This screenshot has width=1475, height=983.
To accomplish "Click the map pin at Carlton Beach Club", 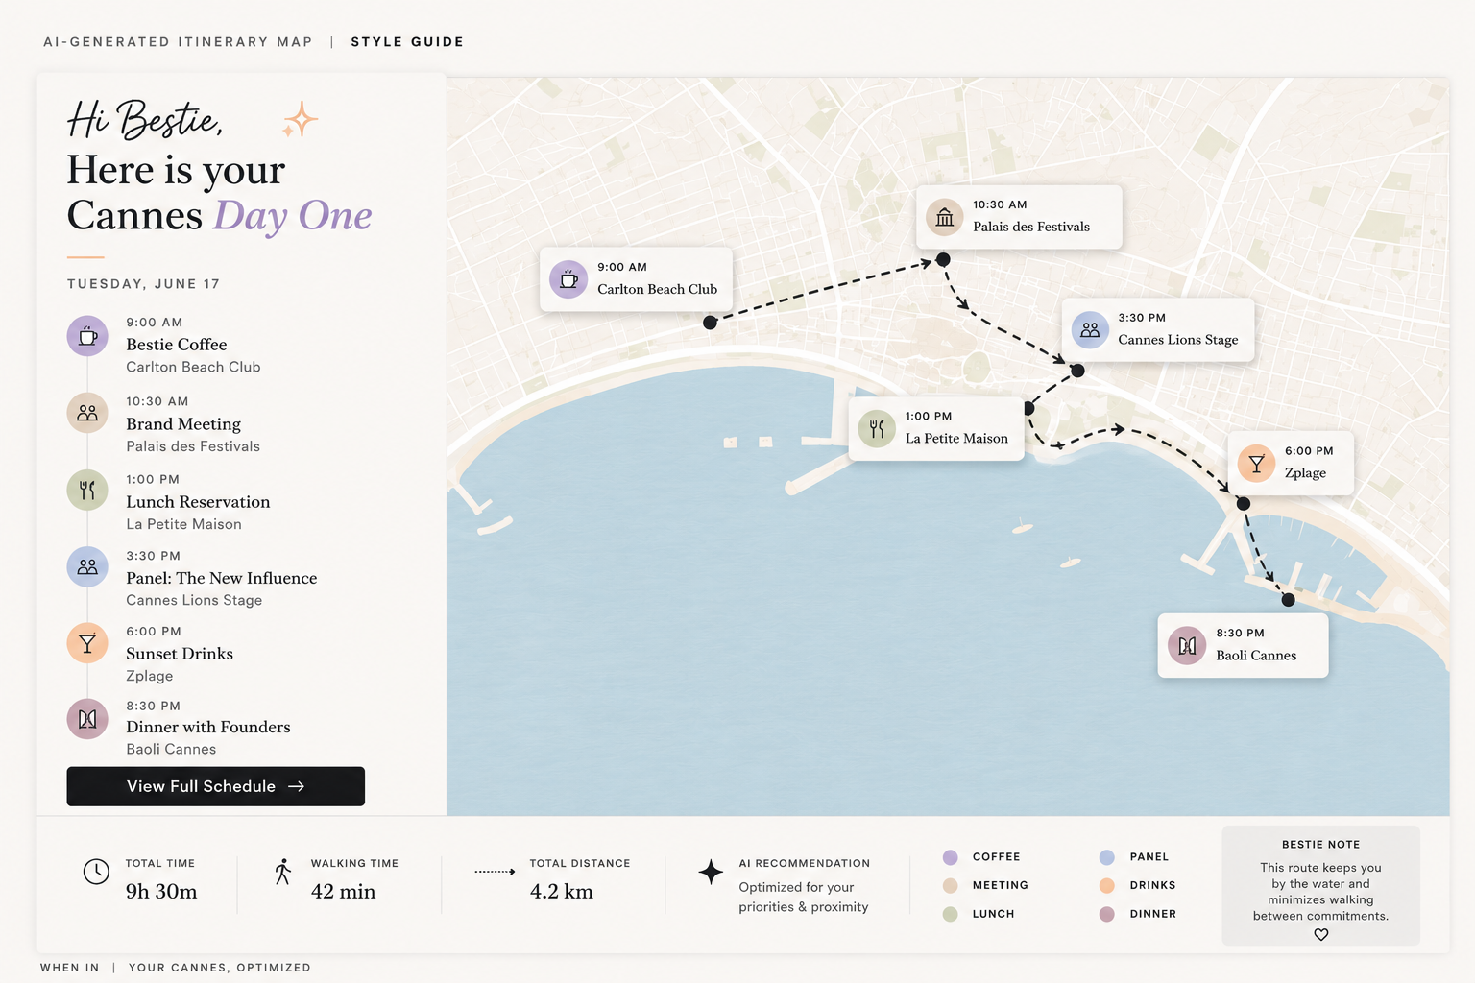I will point(710,323).
